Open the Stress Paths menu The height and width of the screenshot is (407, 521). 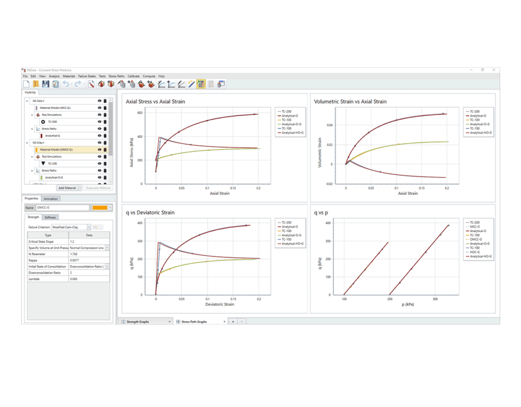(x=116, y=77)
